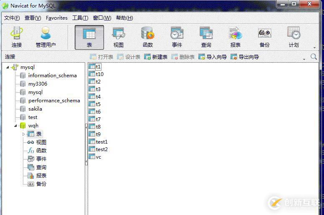324x215 pixels.
Task: Minimize the Navicat window
Action: tap(283, 4)
